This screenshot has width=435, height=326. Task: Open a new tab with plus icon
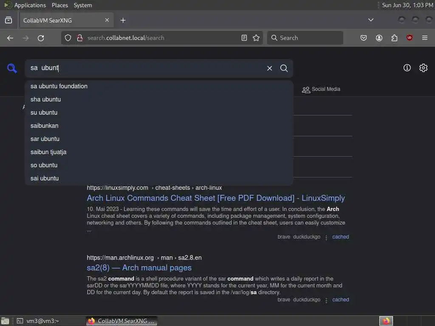(123, 20)
